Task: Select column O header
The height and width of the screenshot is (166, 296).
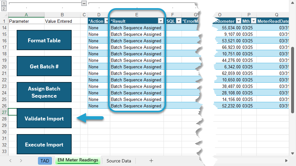Action: click(x=220, y=15)
